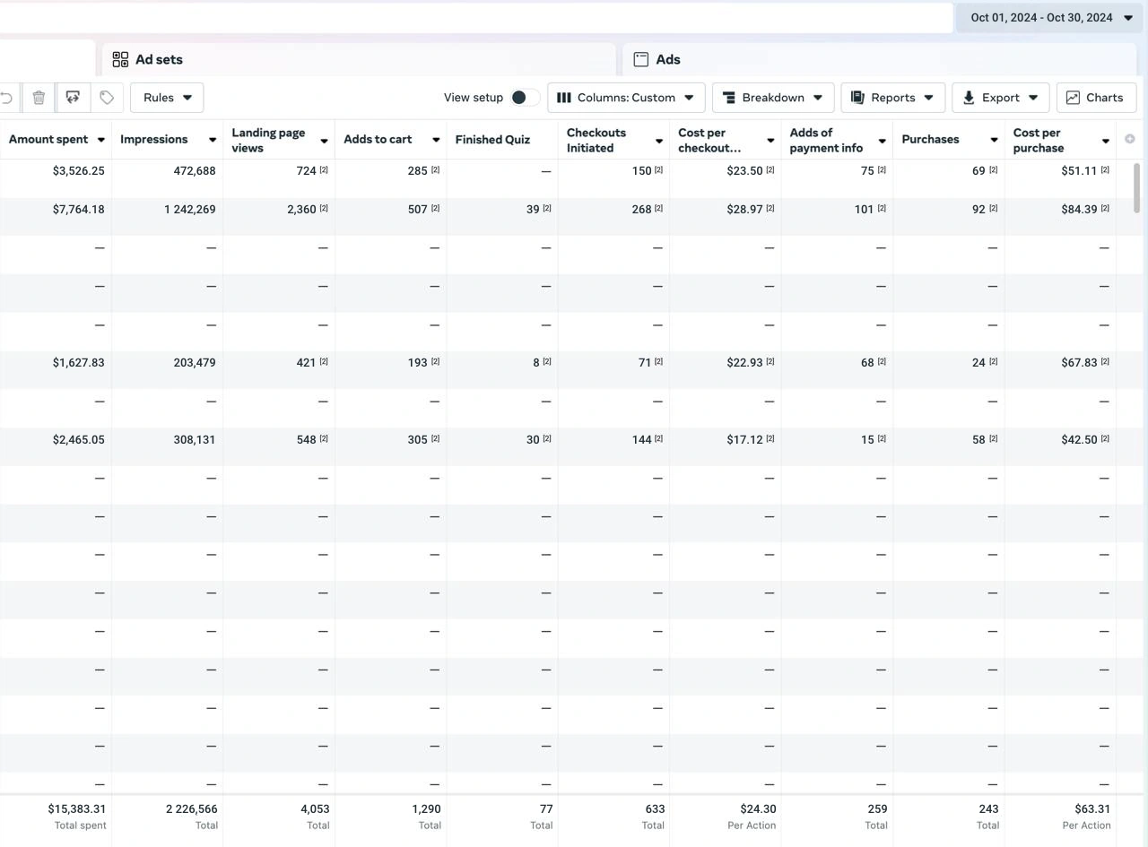This screenshot has height=847, width=1148.
Task: Sort by the Amount spent column header
Action: click(48, 140)
